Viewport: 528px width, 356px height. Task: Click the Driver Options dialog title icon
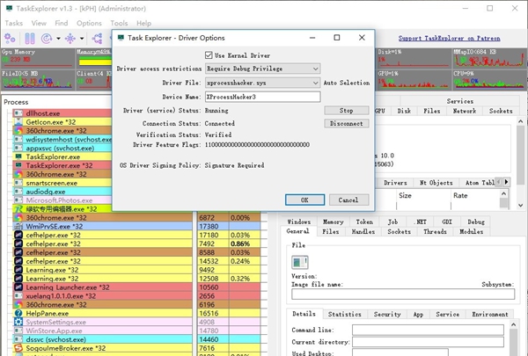pyautogui.click(x=121, y=38)
